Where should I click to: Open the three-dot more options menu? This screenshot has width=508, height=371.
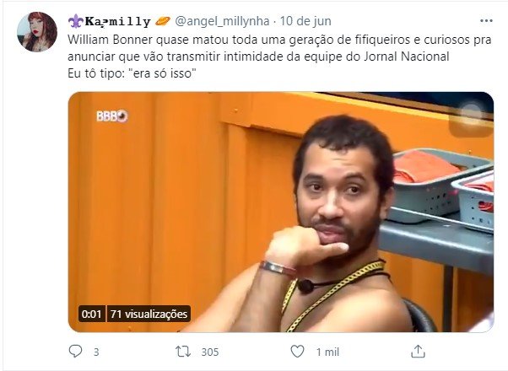(486, 21)
